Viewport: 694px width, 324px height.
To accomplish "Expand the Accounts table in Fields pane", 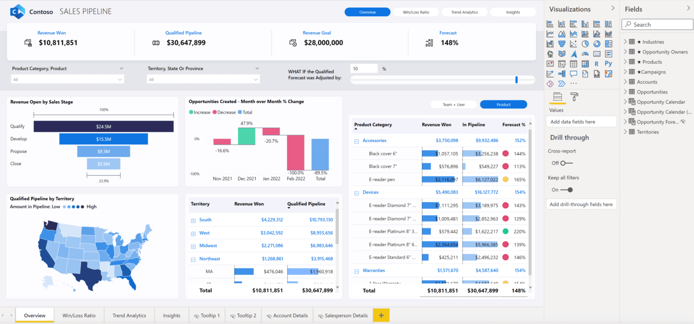I will 626,82.
